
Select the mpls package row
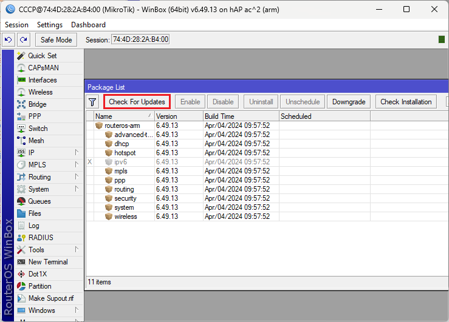(267, 171)
